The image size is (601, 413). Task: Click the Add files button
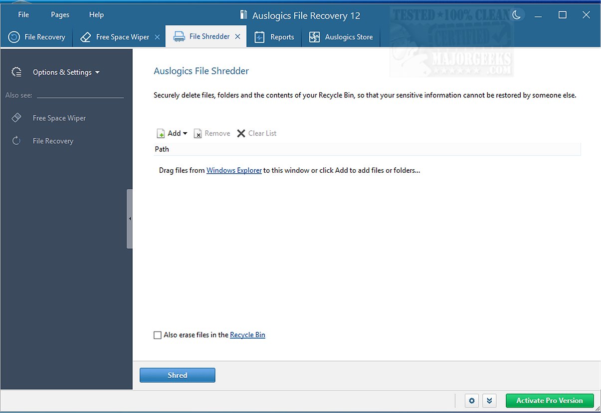pyautogui.click(x=169, y=133)
